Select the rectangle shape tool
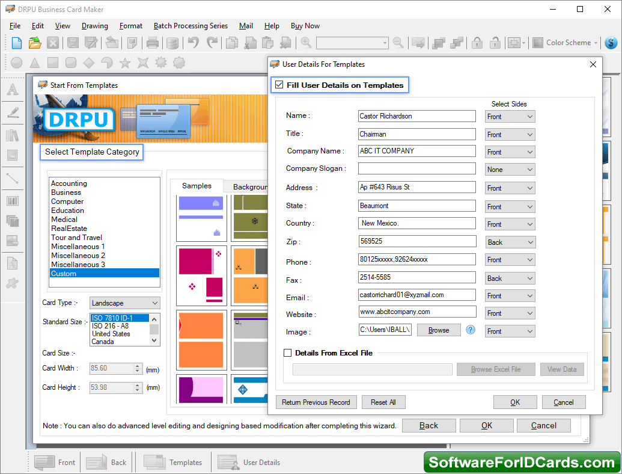The height and width of the screenshot is (474, 622). [x=53, y=63]
